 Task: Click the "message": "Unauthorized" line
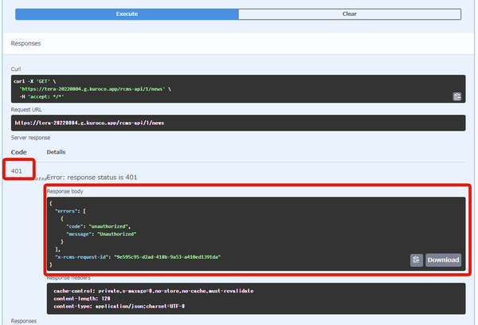click(101, 234)
